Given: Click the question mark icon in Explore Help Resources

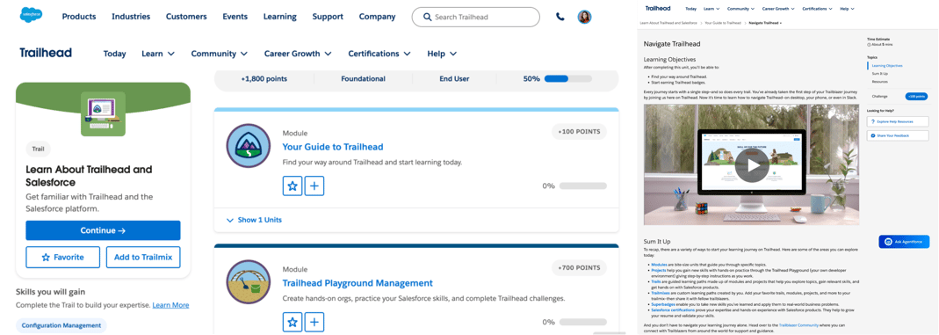Looking at the screenshot, I should (x=872, y=121).
